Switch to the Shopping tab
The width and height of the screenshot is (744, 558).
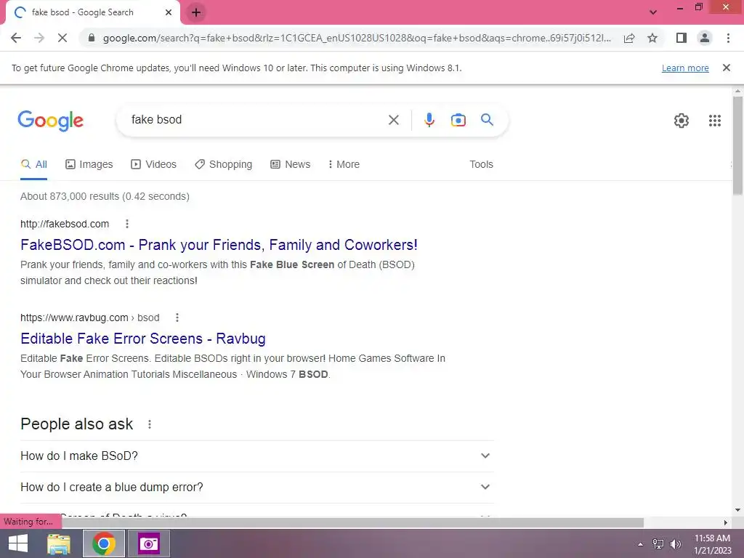224,164
